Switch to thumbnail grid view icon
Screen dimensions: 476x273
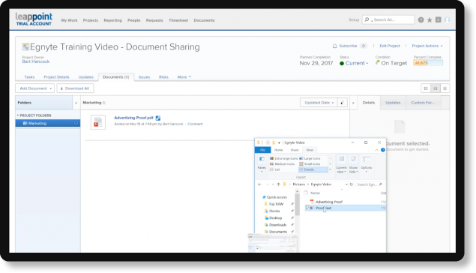tap(426, 88)
